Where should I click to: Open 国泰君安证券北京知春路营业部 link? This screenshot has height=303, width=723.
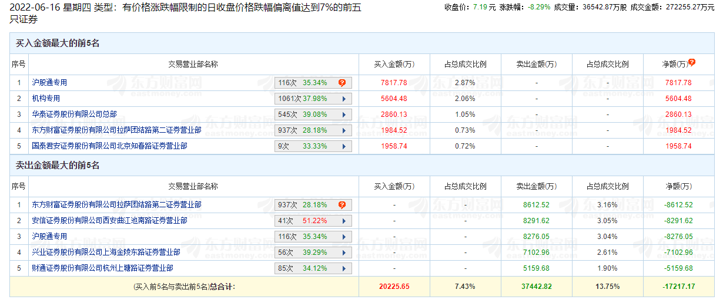point(109,146)
